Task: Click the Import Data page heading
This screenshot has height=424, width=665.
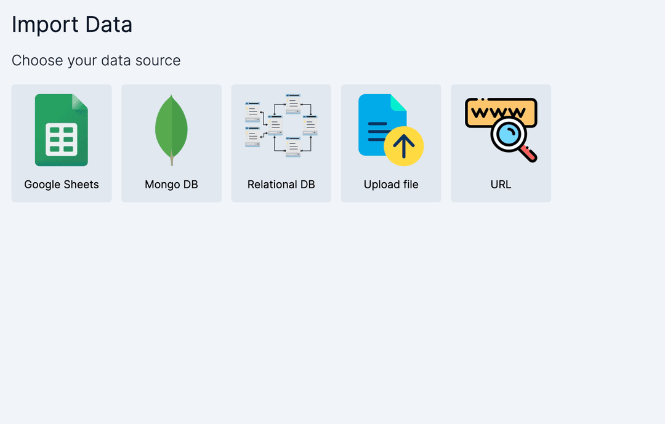Action: click(x=72, y=25)
